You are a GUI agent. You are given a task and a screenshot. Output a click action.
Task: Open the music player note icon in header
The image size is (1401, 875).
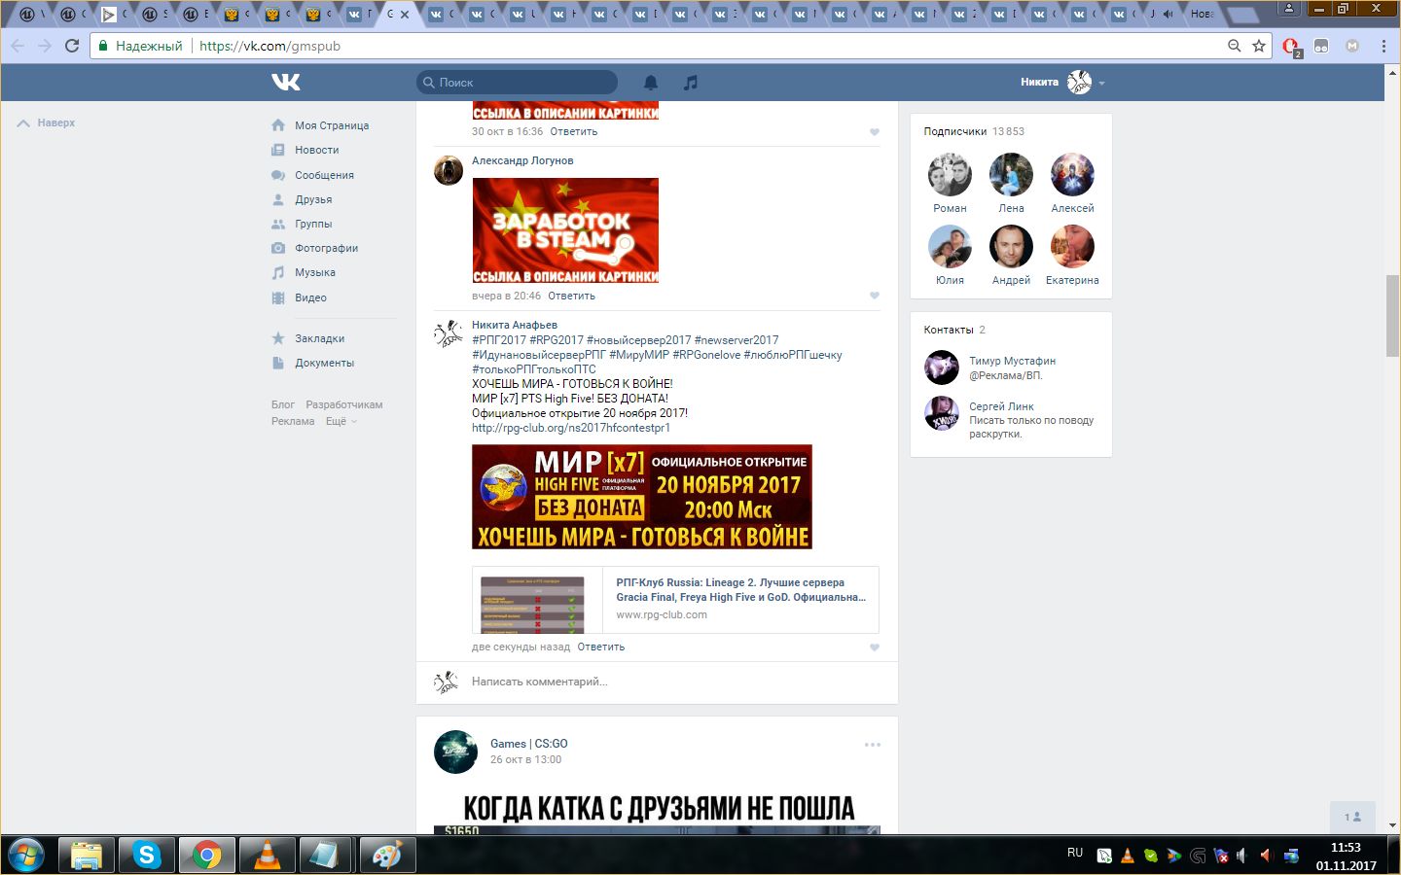691,83
